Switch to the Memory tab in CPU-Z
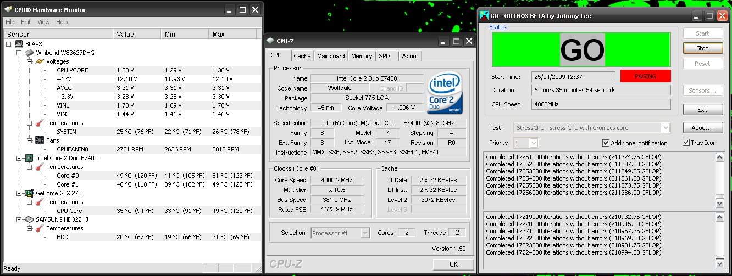 tap(362, 56)
